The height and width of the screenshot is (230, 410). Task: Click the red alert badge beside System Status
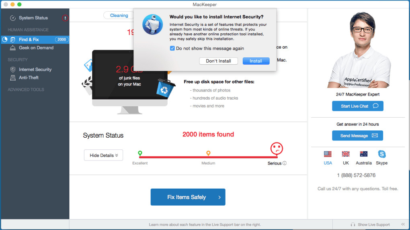pos(65,18)
